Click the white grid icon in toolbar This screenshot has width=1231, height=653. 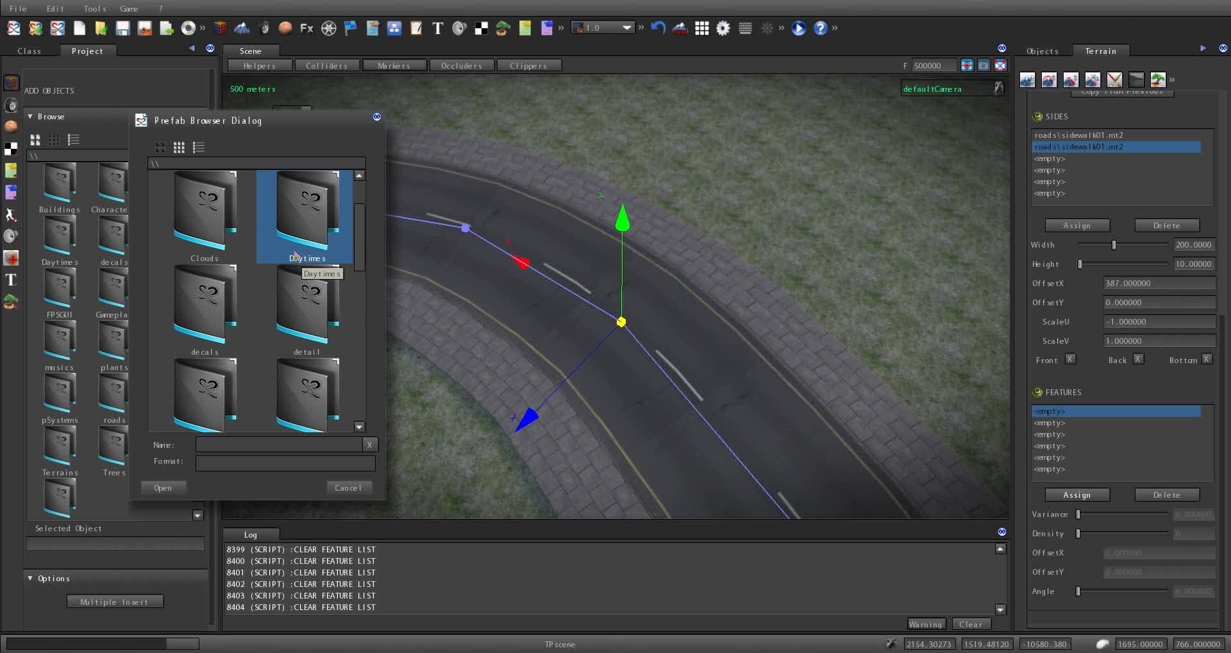pyautogui.click(x=702, y=28)
